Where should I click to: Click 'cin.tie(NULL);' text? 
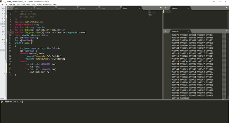(x=28, y=51)
